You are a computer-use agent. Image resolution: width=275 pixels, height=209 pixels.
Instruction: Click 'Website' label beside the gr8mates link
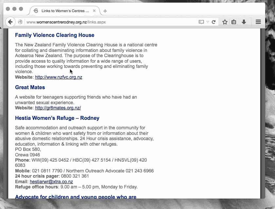click(x=24, y=108)
